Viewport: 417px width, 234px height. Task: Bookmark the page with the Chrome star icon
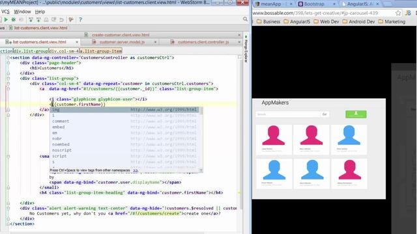[398, 13]
